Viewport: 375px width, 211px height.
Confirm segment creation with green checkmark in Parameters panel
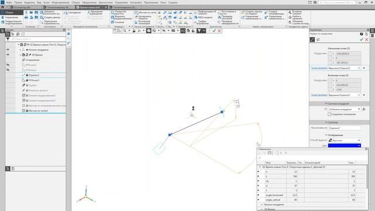(x=362, y=39)
